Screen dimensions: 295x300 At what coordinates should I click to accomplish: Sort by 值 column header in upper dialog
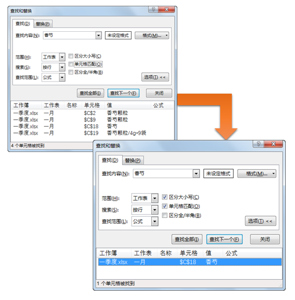pyautogui.click(x=128, y=105)
